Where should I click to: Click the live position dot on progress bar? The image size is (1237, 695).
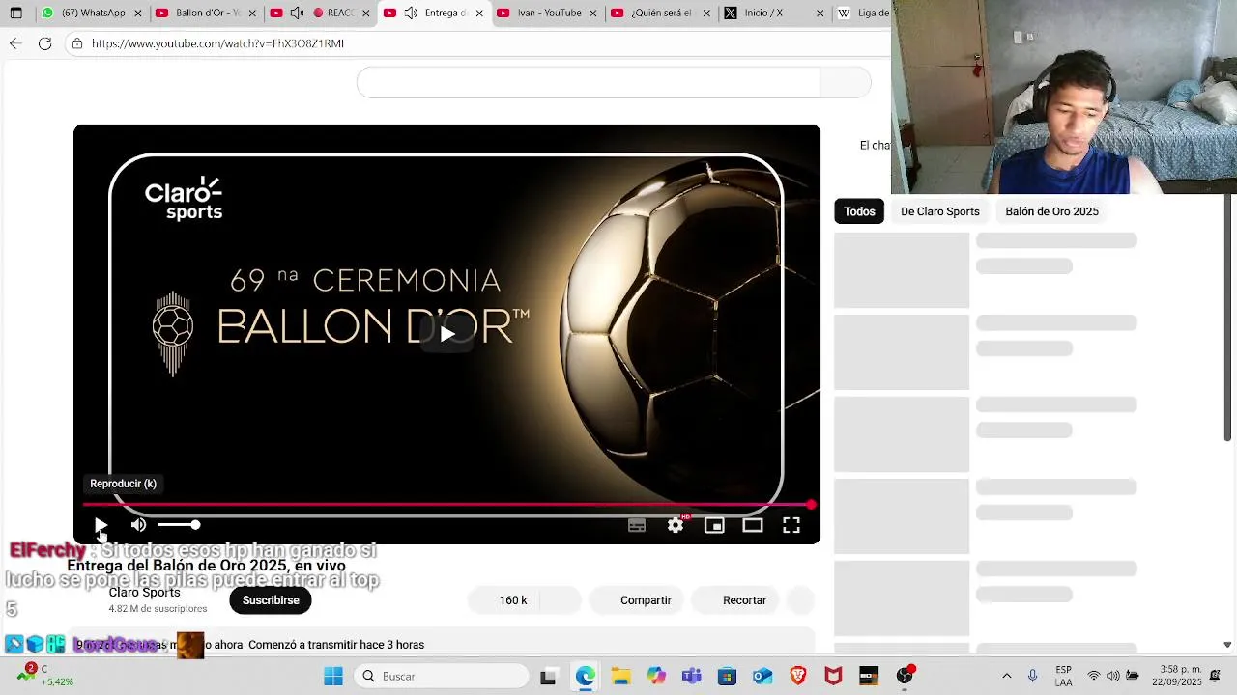[x=811, y=505]
